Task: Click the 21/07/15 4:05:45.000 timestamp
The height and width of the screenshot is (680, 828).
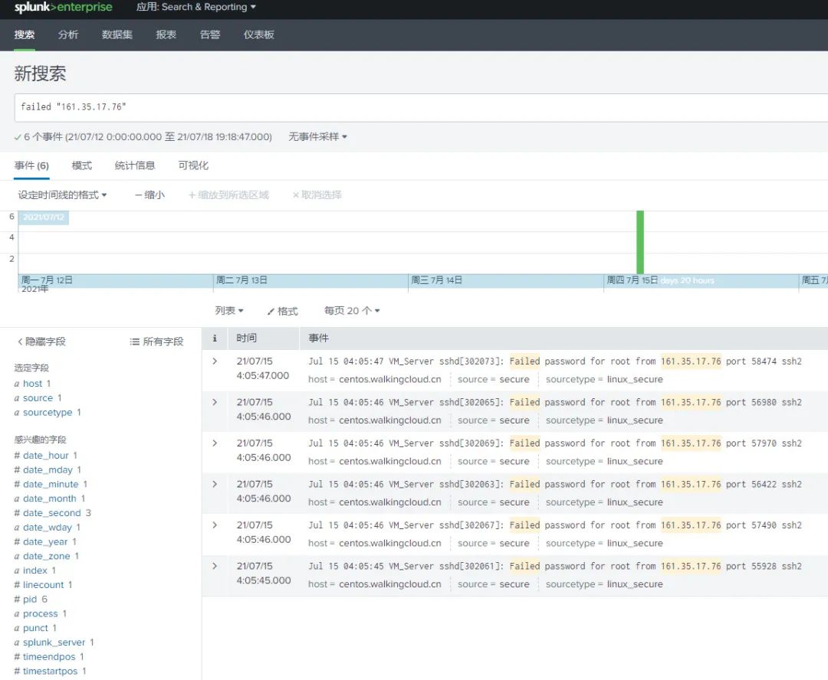Action: tap(264, 574)
